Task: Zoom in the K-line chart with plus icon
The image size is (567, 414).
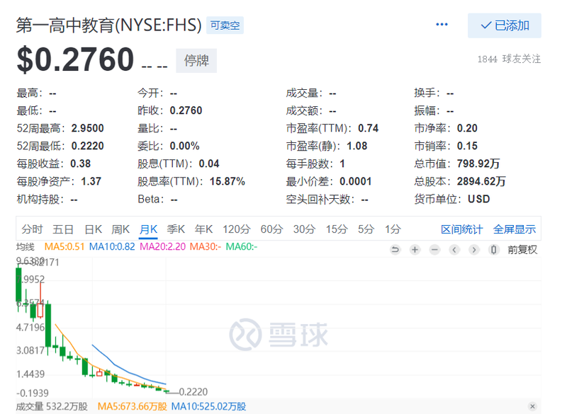Action: click(x=415, y=249)
